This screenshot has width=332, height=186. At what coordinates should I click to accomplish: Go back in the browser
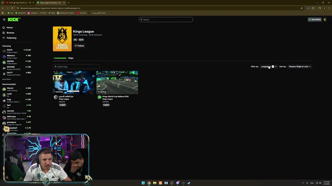coord(3,8)
